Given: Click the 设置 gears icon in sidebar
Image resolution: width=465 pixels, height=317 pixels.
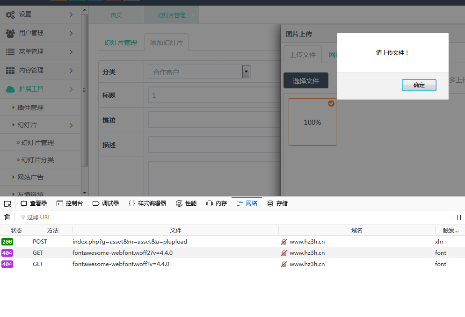Looking at the screenshot, I should pos(10,14).
